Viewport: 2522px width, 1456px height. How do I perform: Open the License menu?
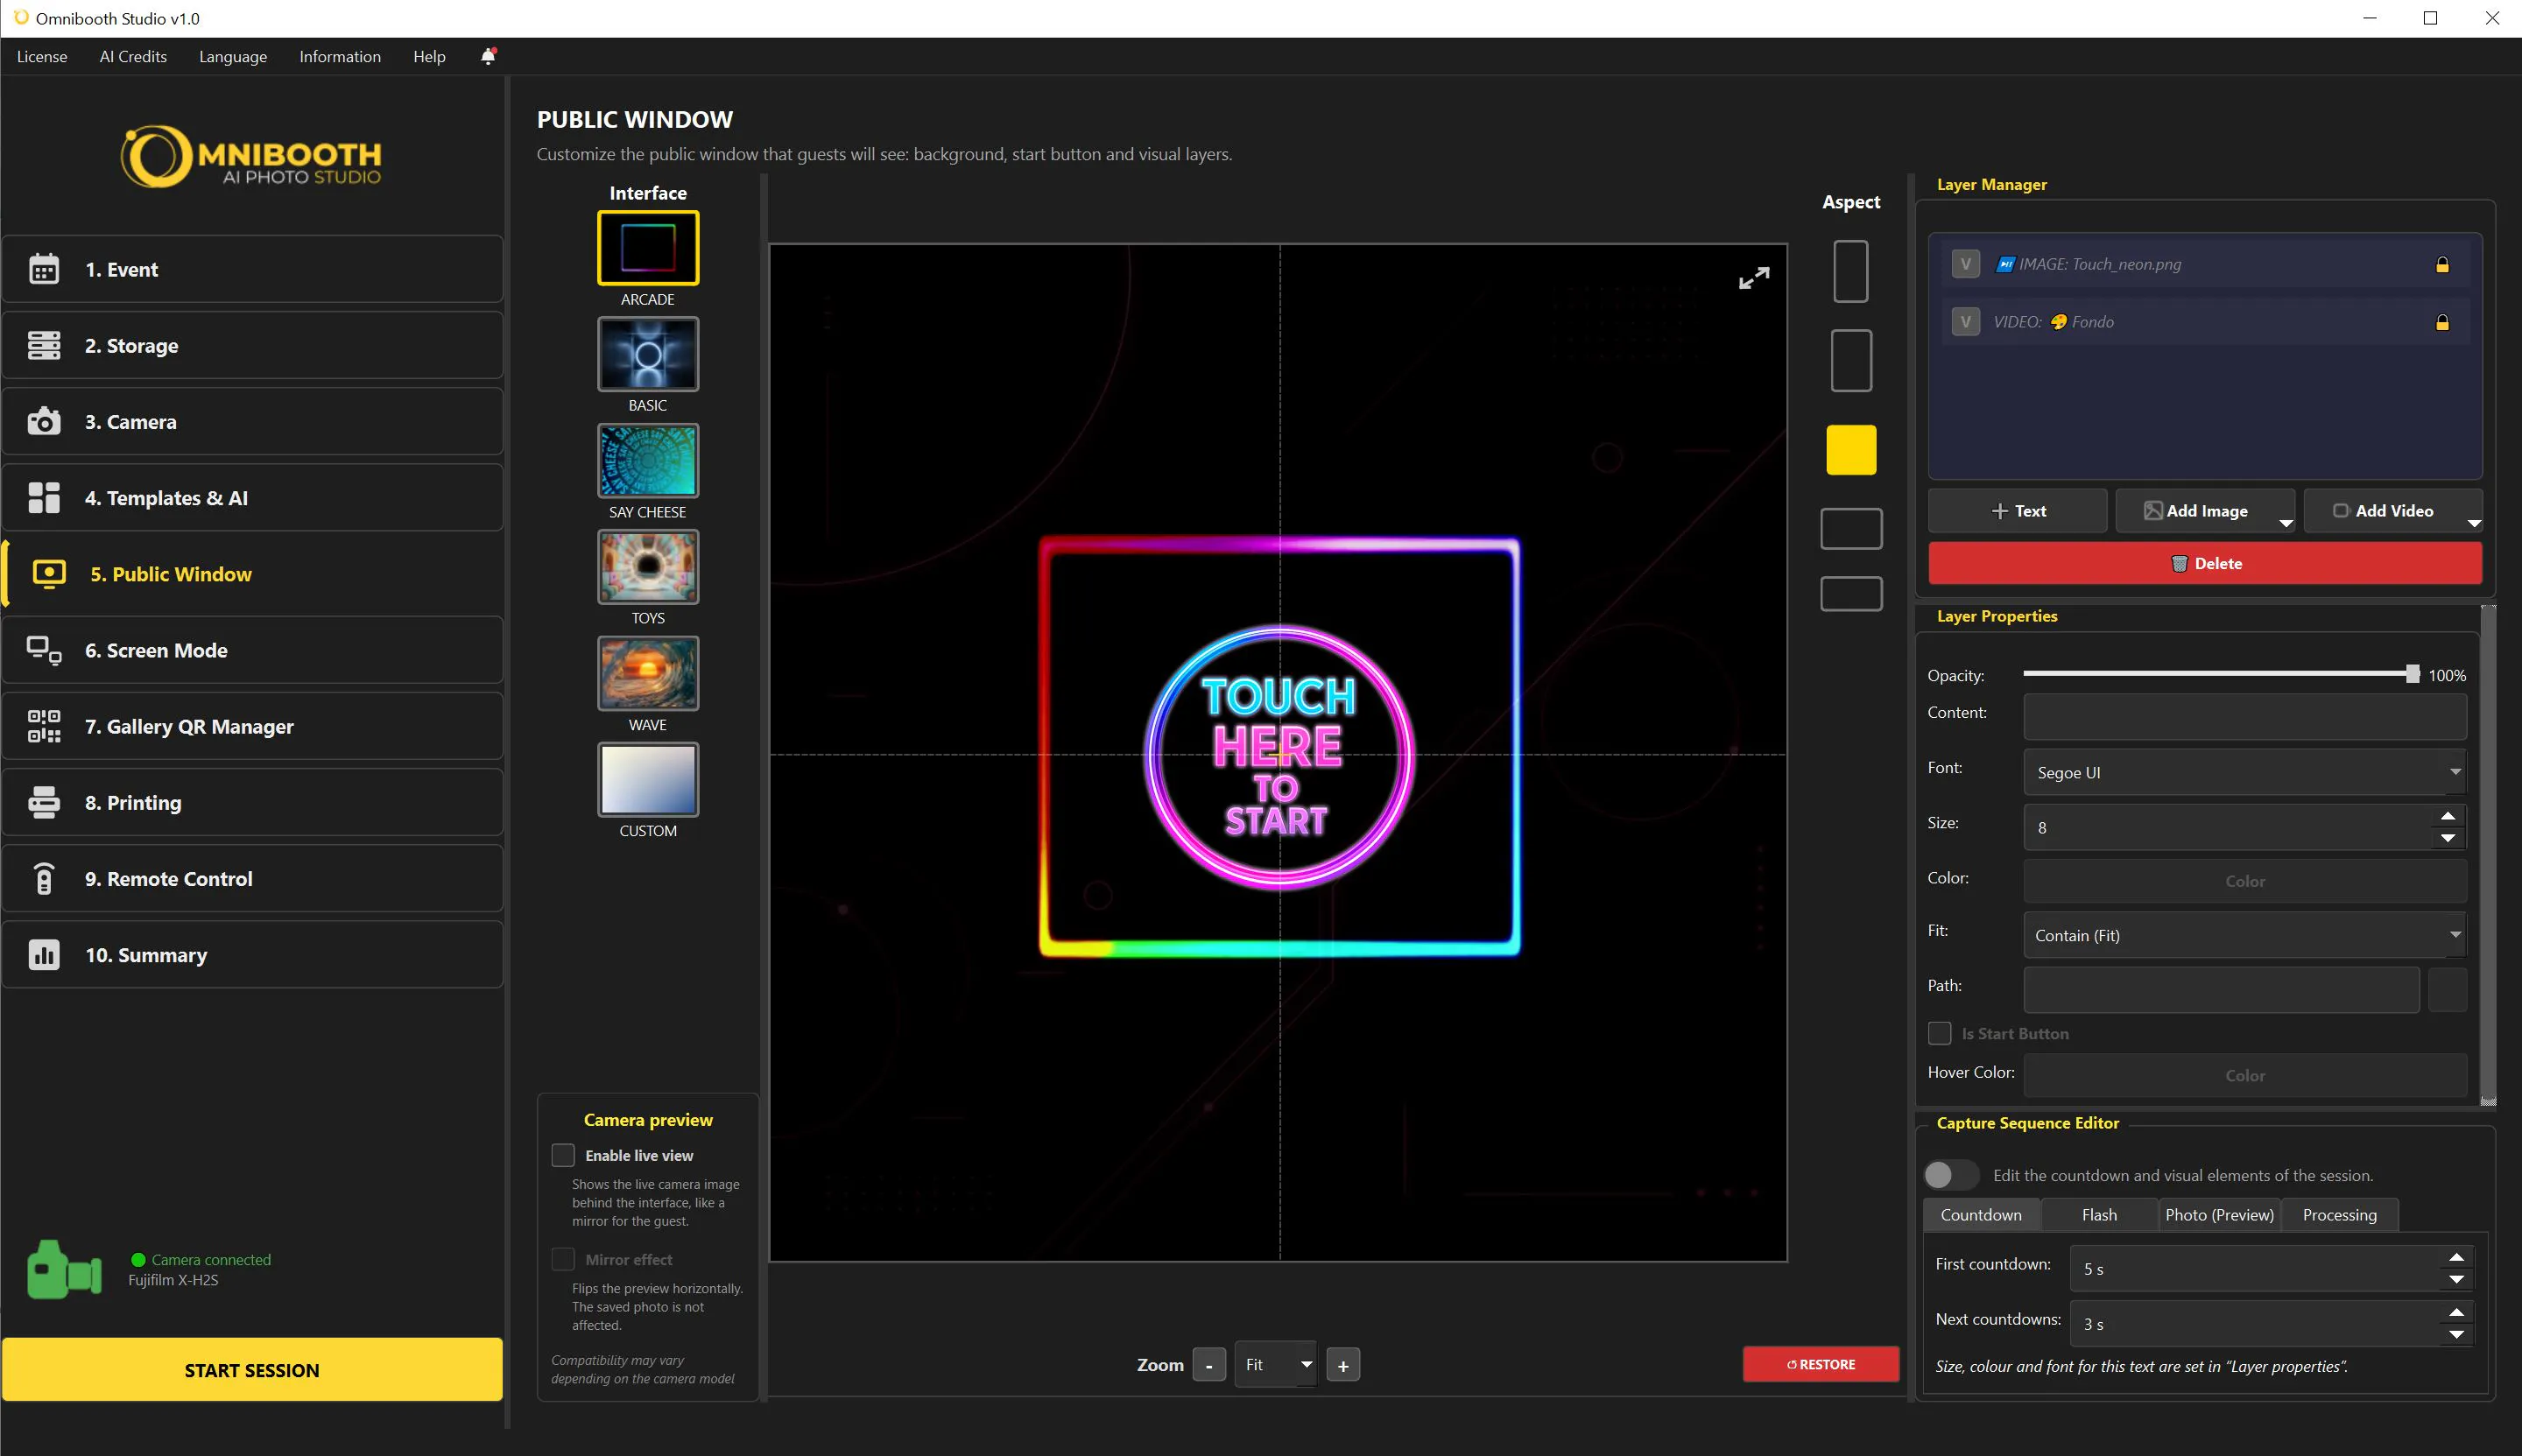42,56
